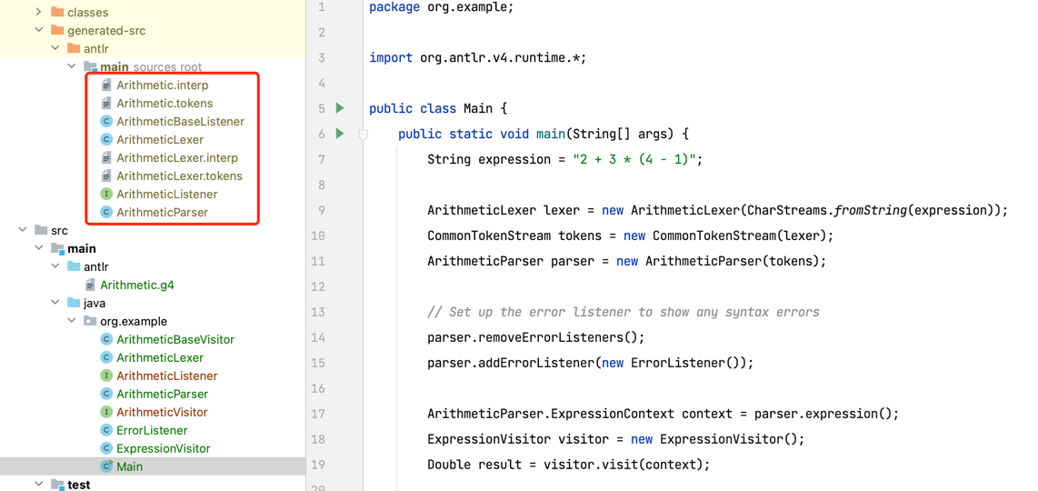Expand the classes folder
This screenshot has width=1038, height=491.
pyautogui.click(x=39, y=12)
